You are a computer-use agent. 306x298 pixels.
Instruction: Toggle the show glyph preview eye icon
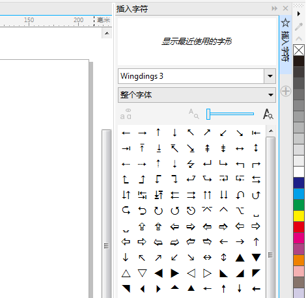126,115
